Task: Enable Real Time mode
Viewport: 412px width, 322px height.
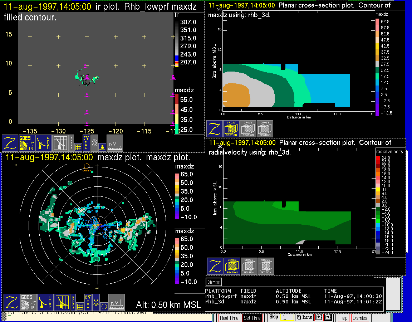Action: point(229,318)
